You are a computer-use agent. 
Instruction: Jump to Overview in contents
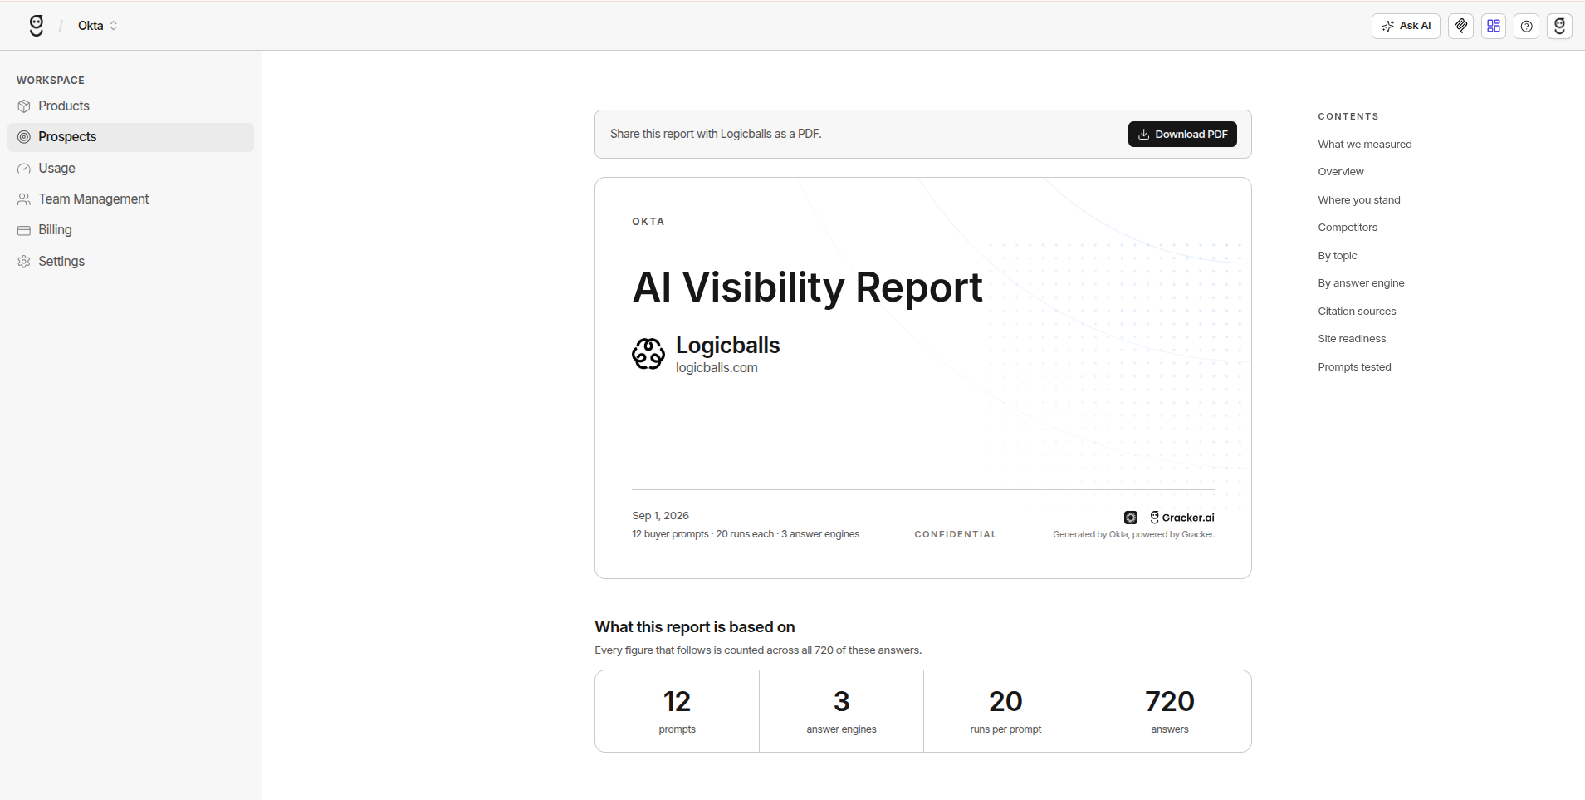1340,172
